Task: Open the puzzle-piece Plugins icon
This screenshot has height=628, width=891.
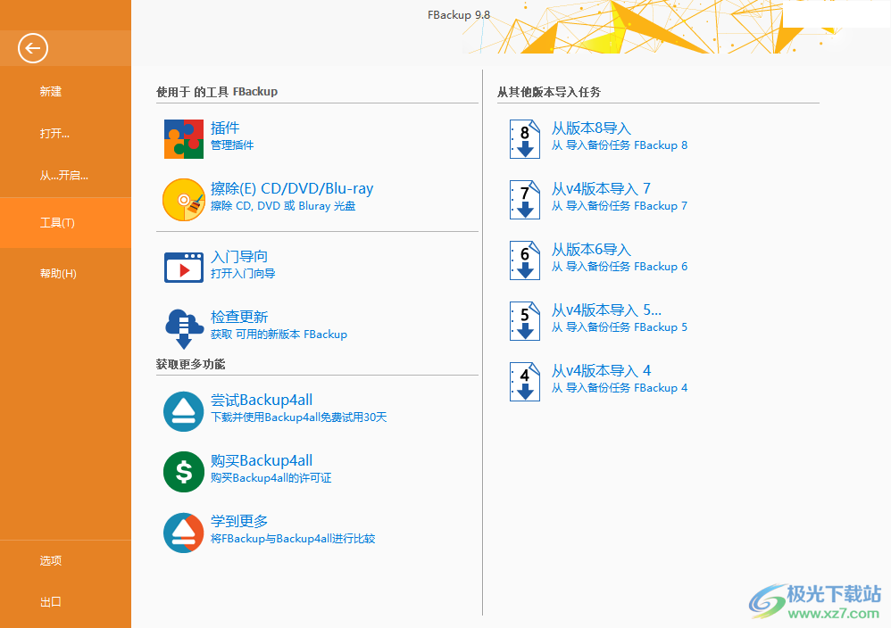Action: pos(184,138)
